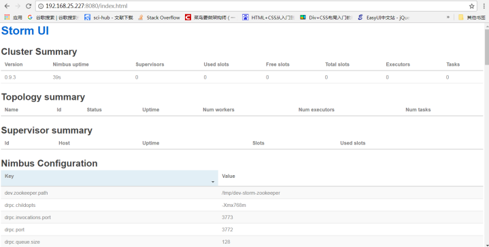Click the Supervisors column header in Cluster Summary
This screenshot has width=489, height=247.
[150, 64]
